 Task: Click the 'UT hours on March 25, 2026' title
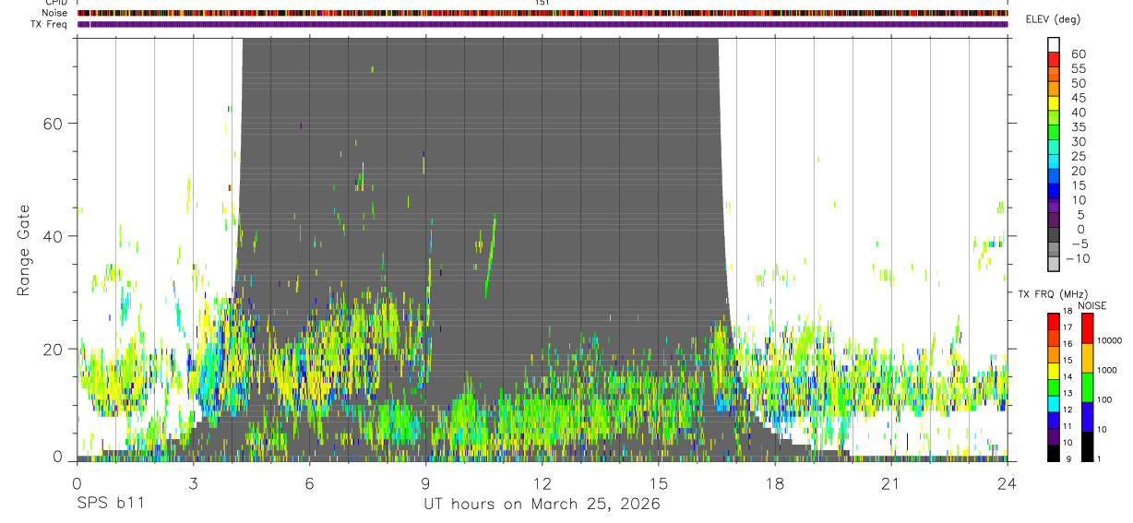coord(542,505)
